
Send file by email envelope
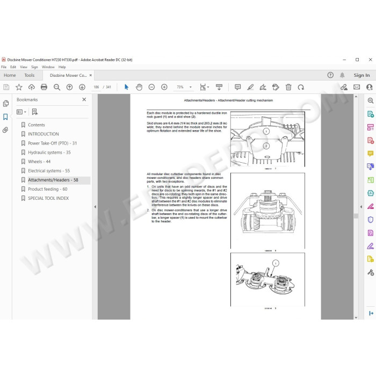click(x=357, y=87)
